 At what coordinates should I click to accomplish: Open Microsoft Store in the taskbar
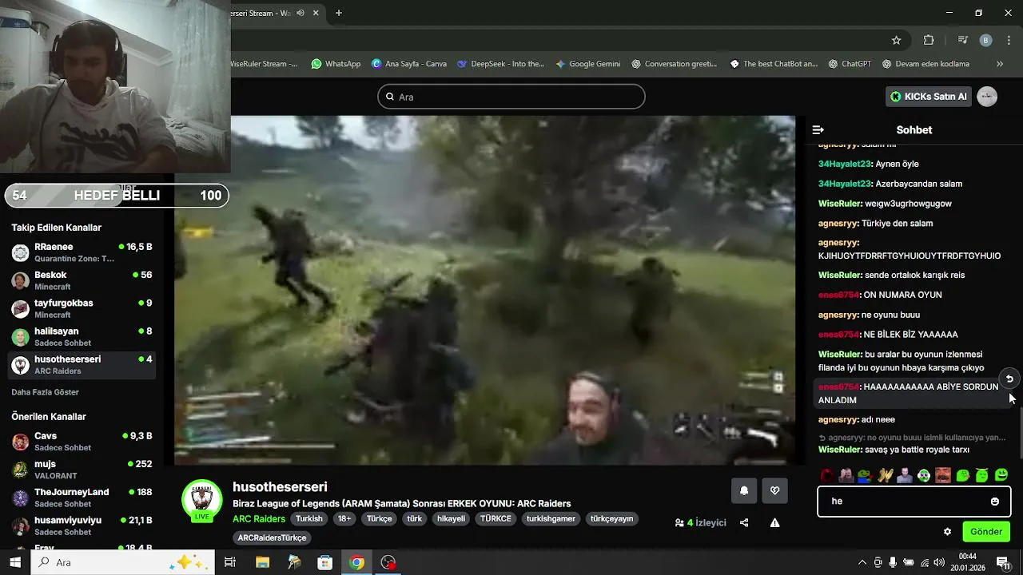[324, 562]
